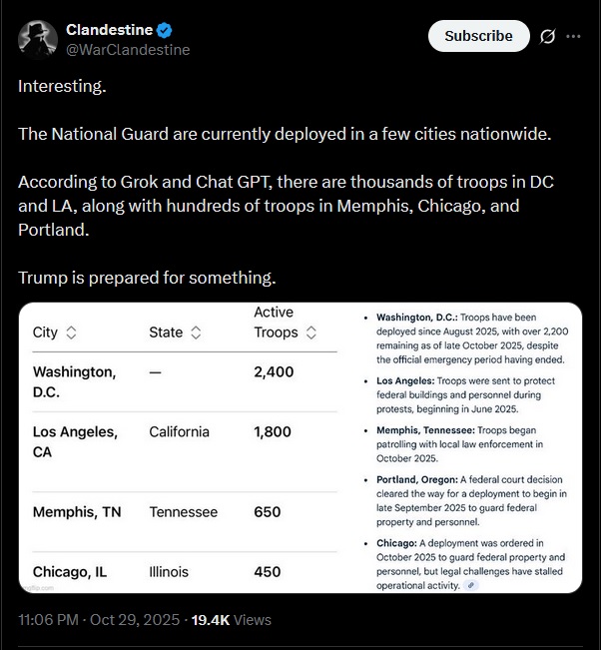Open the three-dot more options menu
The image size is (601, 650).
pyautogui.click(x=573, y=36)
